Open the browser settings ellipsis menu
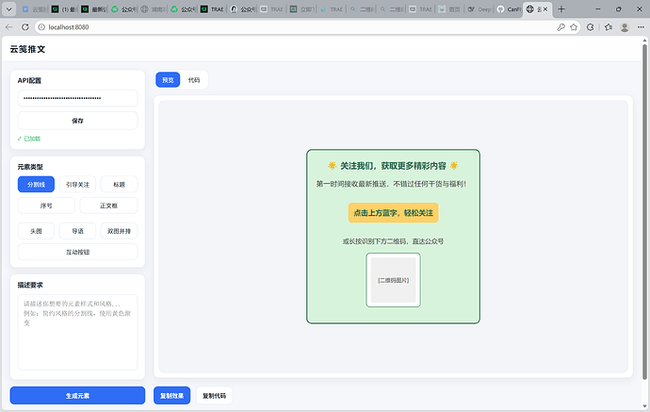Screen dimensions: 650x412 point(640,27)
